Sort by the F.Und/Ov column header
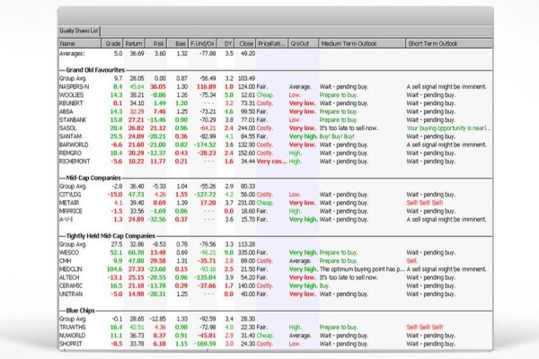This screenshot has height=359, width=539. (x=202, y=44)
